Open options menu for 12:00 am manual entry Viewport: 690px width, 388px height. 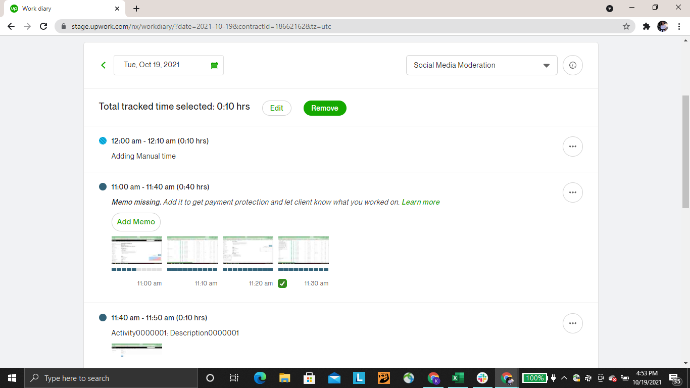tap(572, 147)
